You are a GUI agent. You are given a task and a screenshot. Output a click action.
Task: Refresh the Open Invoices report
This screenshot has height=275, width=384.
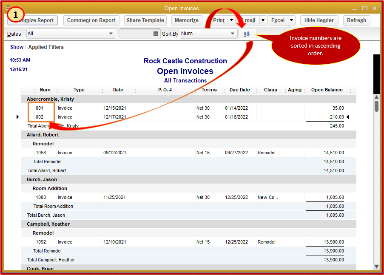click(x=356, y=20)
